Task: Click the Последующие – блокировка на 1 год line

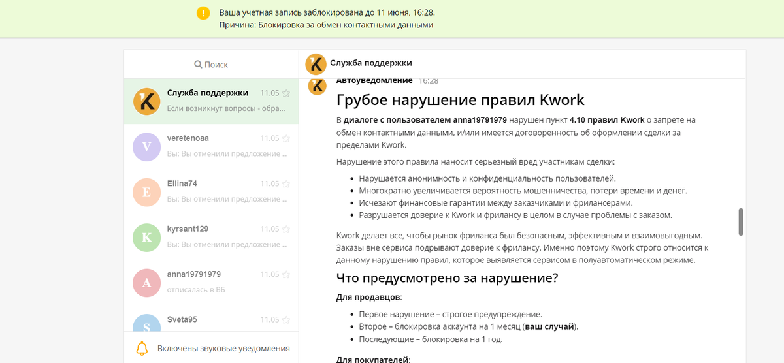Action: 431,339
